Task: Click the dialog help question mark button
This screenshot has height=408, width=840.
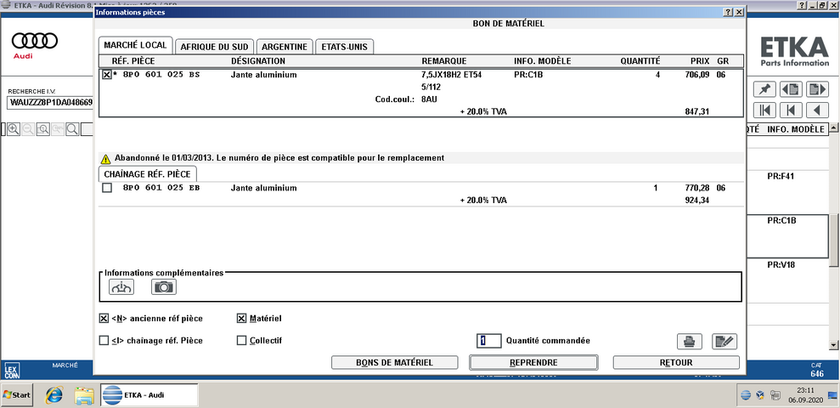Action: pos(728,12)
